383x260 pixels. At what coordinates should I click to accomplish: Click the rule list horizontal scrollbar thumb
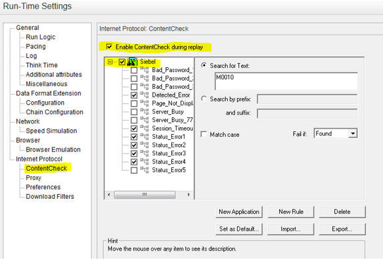click(x=145, y=195)
